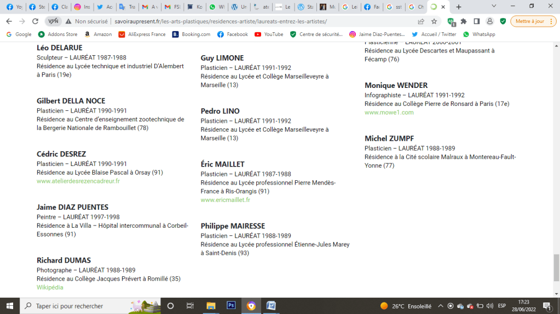The height and width of the screenshot is (314, 560).
Task: Follow the www.mowe1.com link
Action: (x=389, y=112)
